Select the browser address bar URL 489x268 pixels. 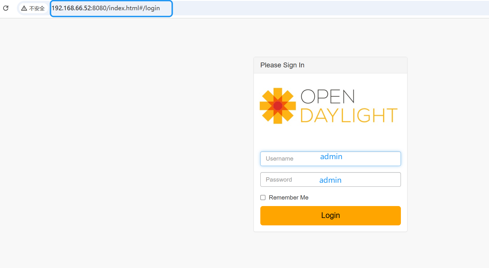pyautogui.click(x=106, y=8)
